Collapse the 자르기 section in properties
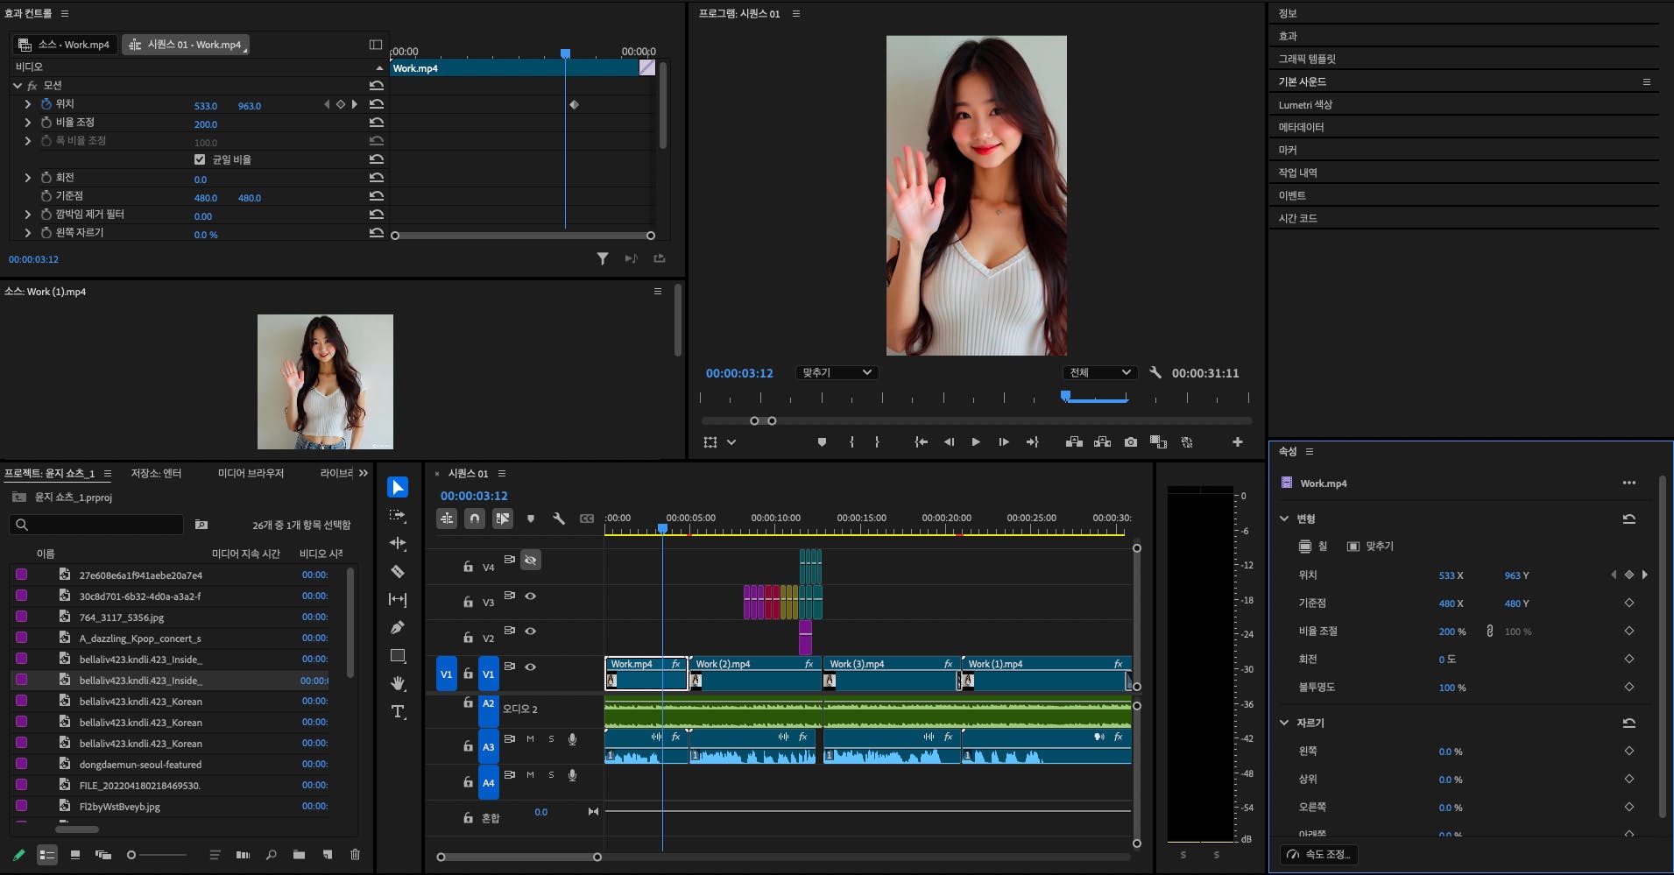 point(1284,723)
